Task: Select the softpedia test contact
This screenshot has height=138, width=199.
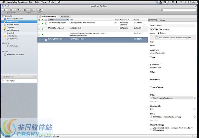Action: point(19,81)
